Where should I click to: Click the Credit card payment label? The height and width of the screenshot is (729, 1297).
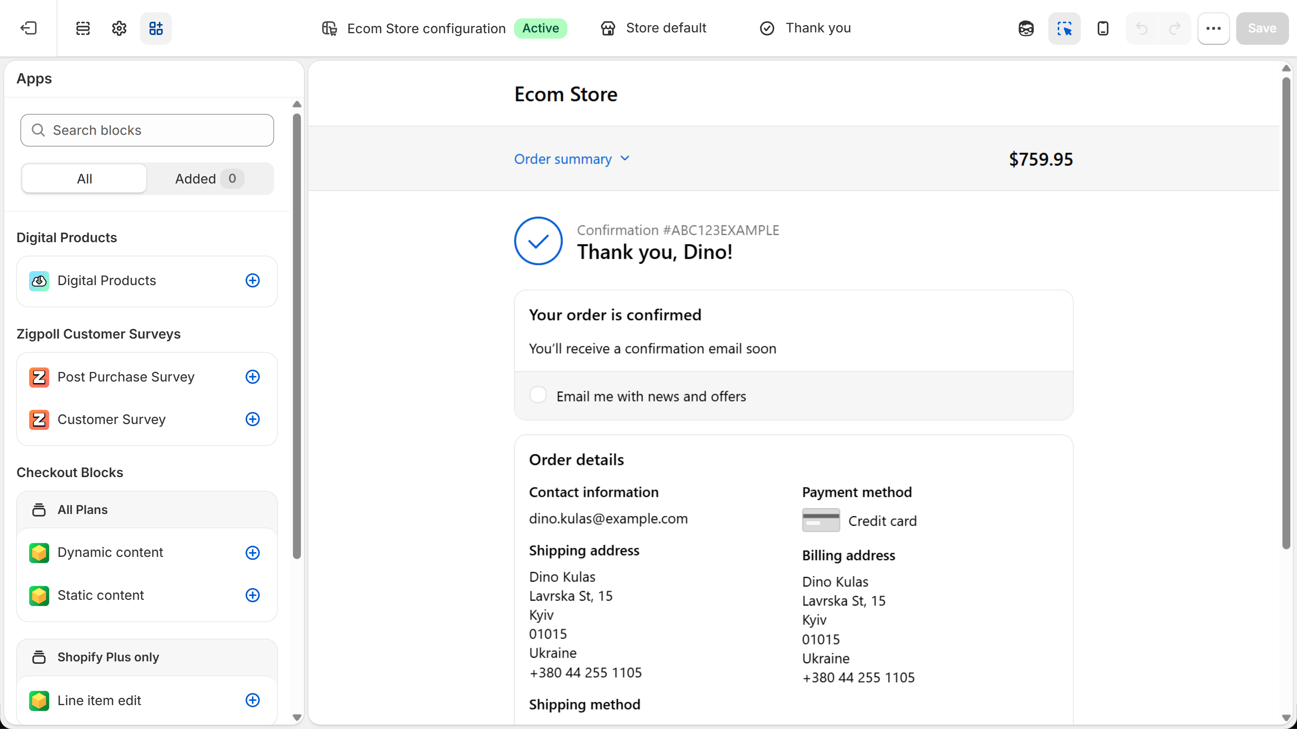tap(882, 521)
